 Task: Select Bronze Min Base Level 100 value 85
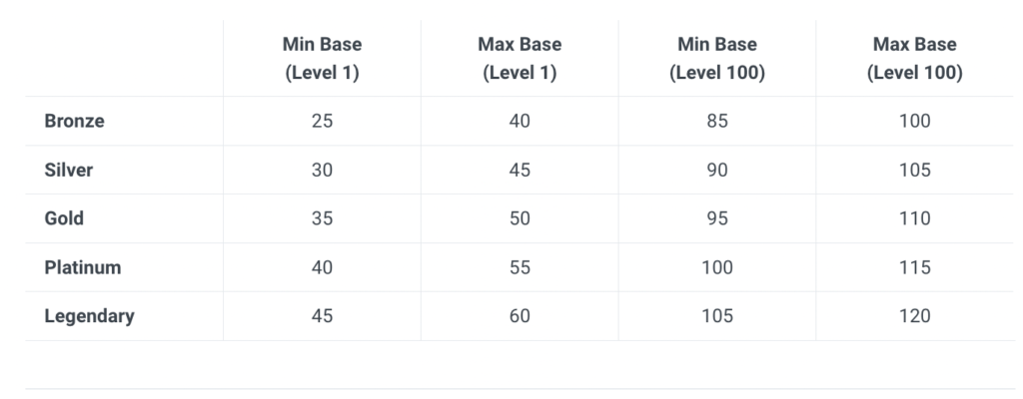[x=716, y=121]
